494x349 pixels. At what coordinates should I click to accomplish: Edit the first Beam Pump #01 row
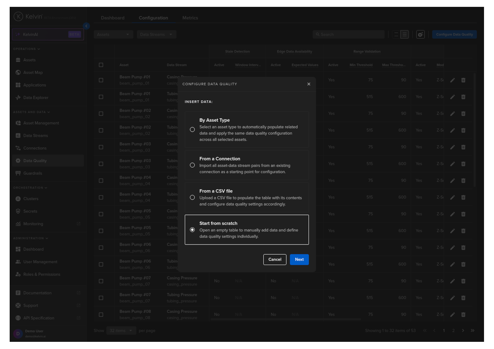coord(452,80)
